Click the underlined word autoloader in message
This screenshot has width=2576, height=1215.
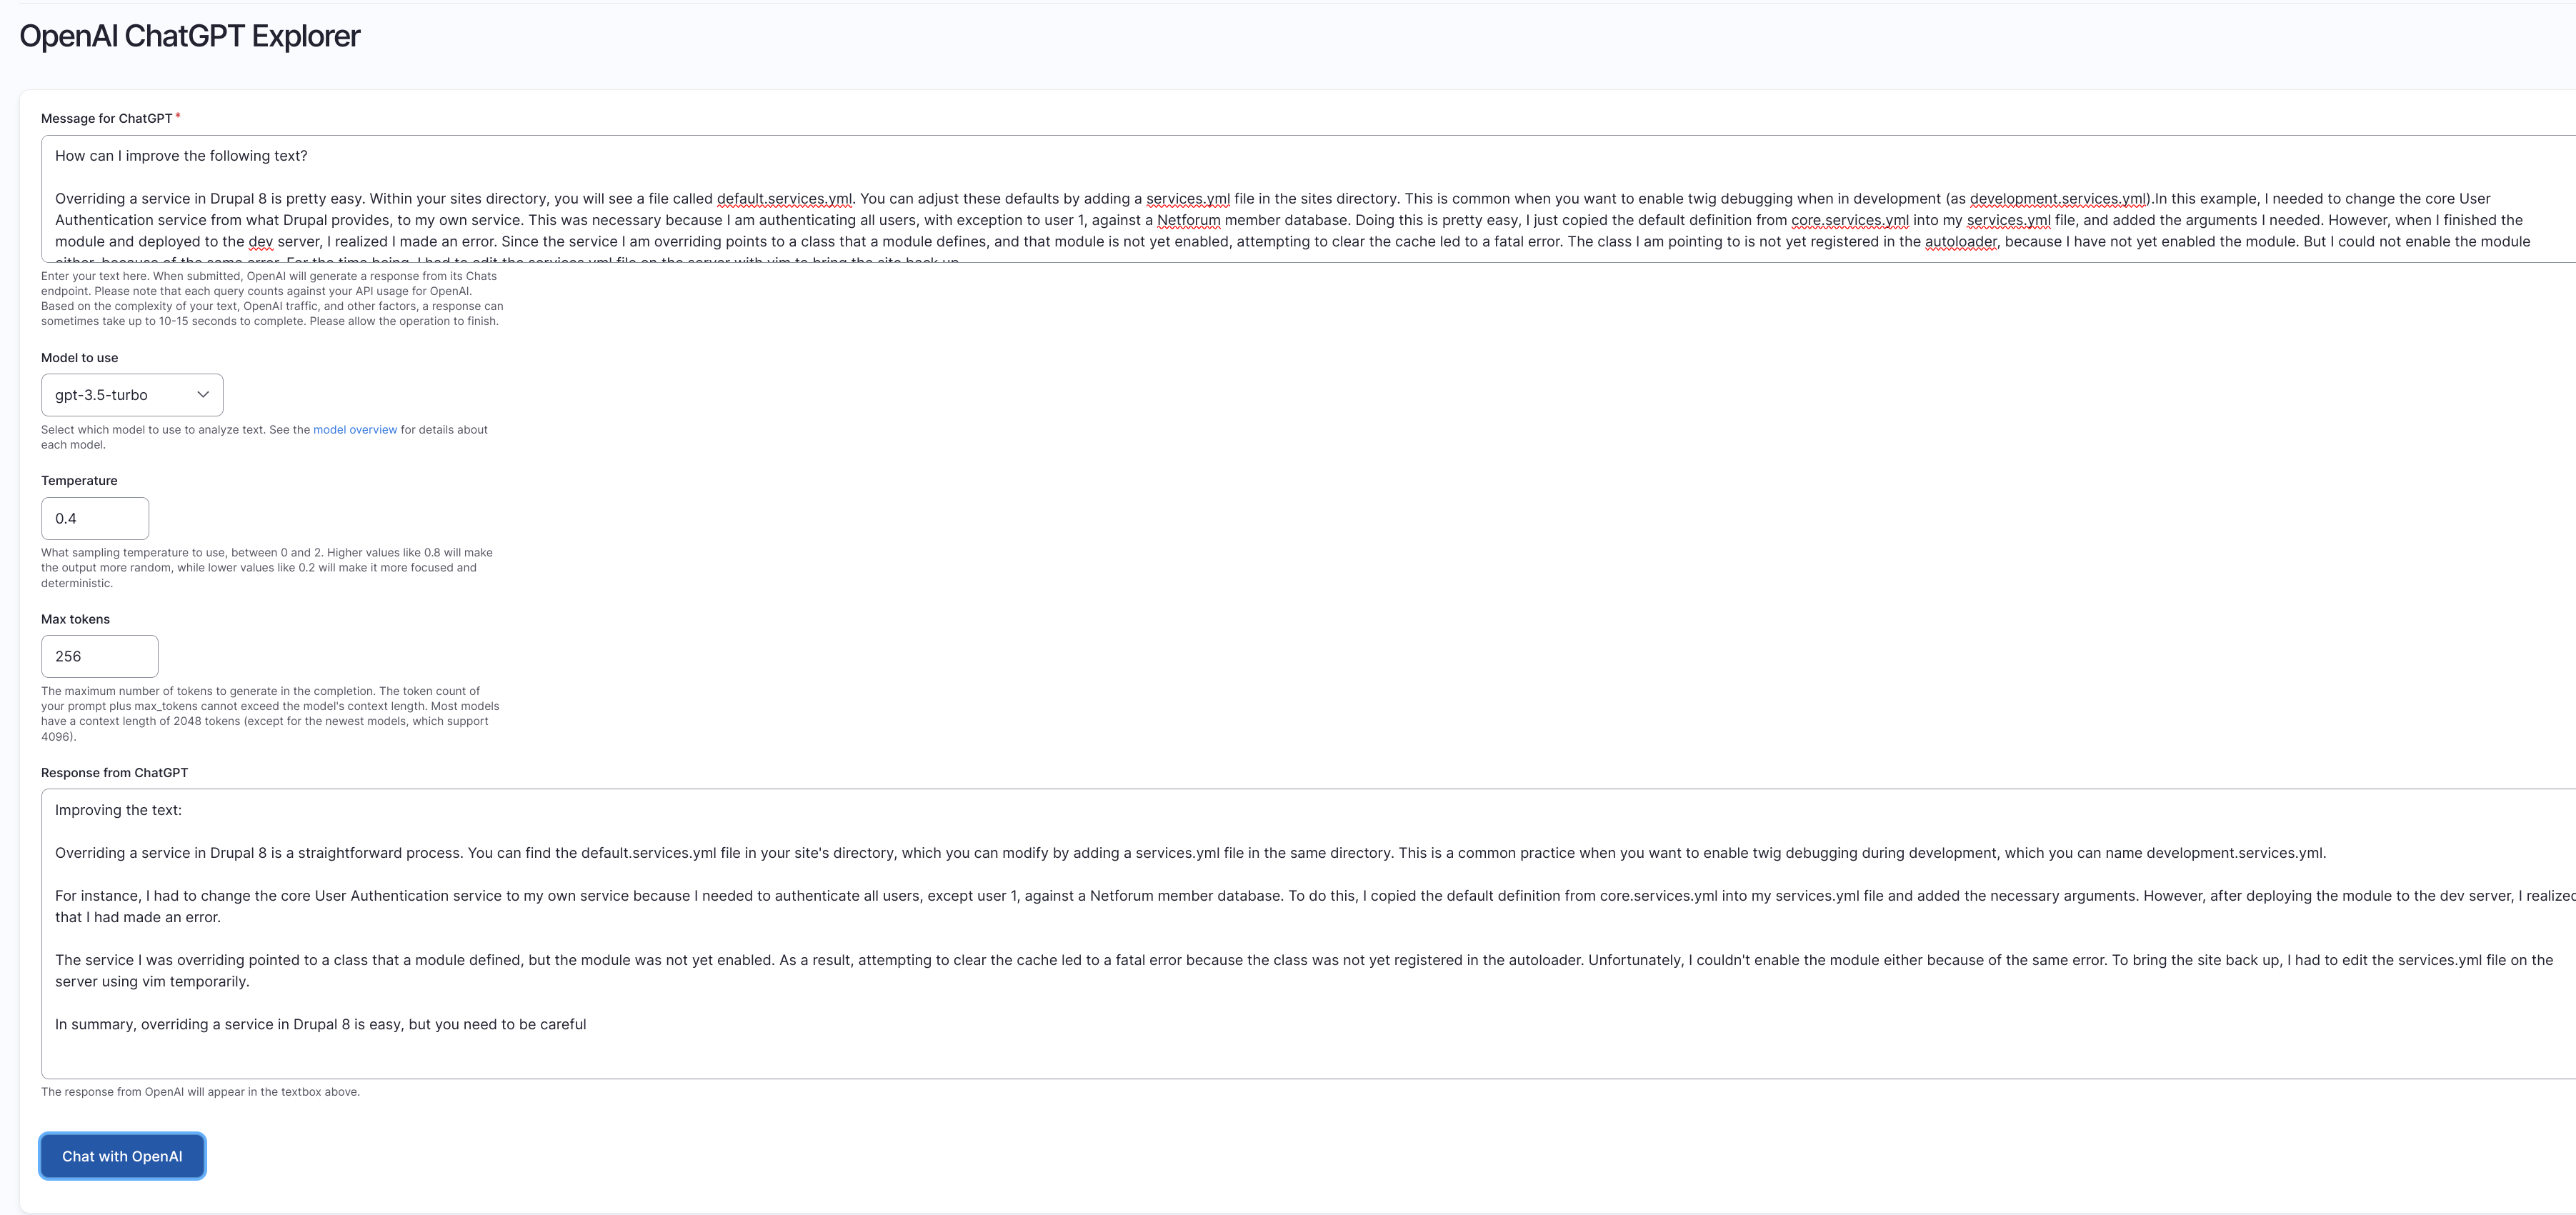[1960, 242]
